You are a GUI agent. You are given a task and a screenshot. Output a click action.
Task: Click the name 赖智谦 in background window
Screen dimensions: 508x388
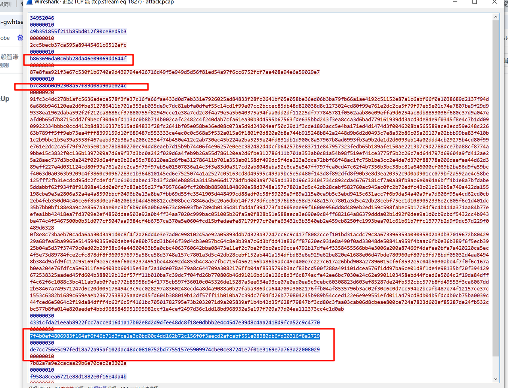click(x=10, y=57)
